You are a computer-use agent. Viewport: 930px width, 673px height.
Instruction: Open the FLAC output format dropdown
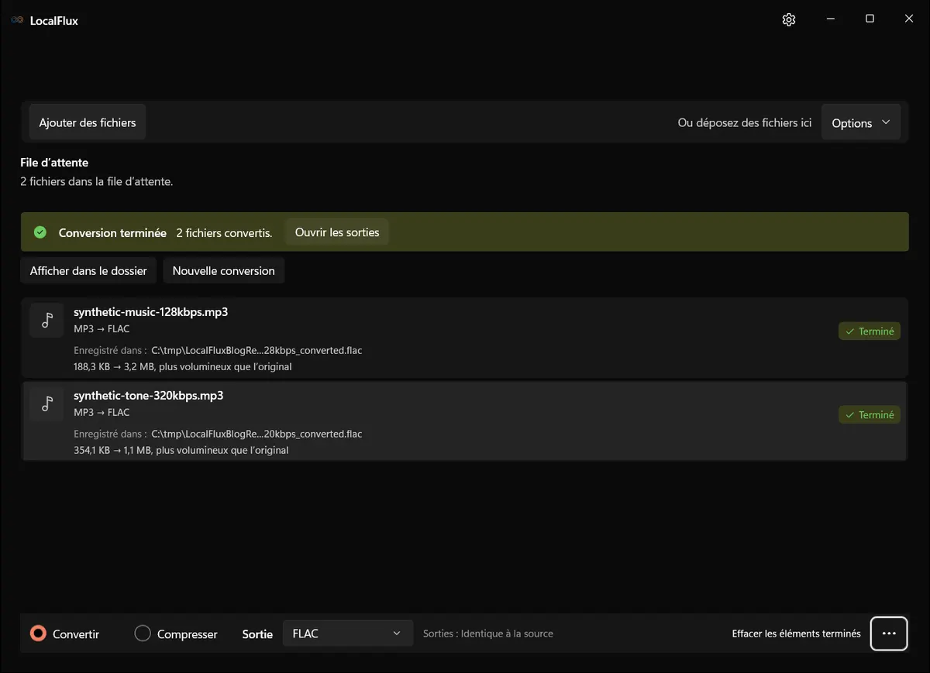point(347,634)
